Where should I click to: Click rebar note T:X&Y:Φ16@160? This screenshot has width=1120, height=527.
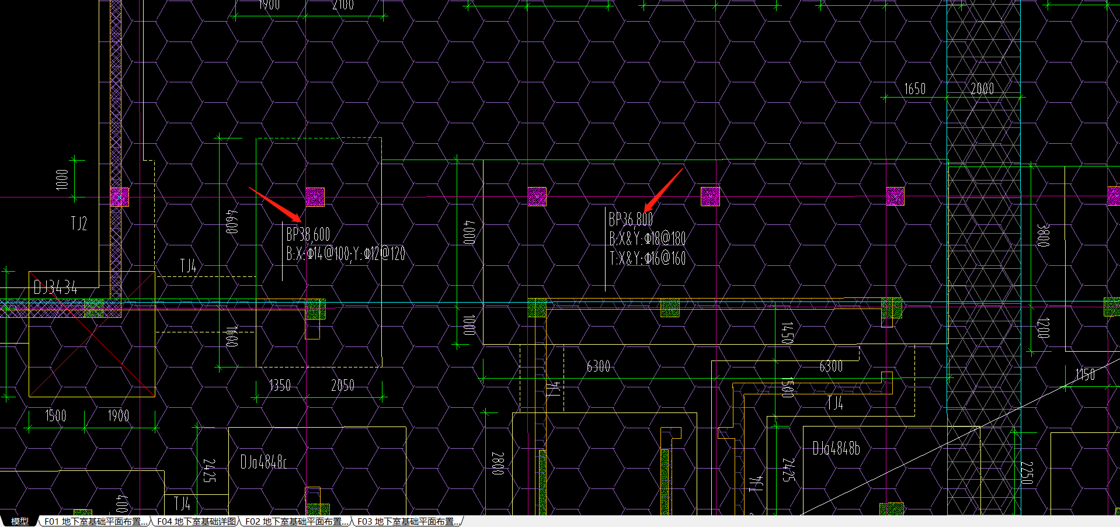[x=647, y=259]
